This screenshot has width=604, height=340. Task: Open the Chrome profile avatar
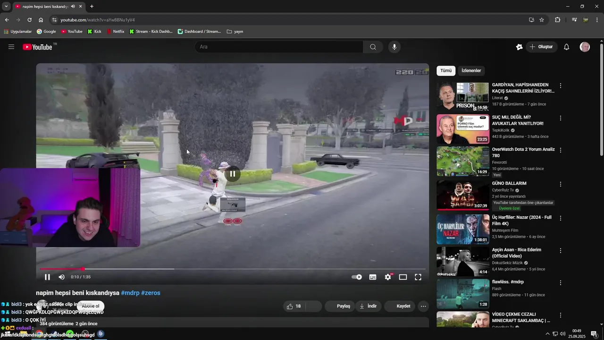[x=586, y=20]
